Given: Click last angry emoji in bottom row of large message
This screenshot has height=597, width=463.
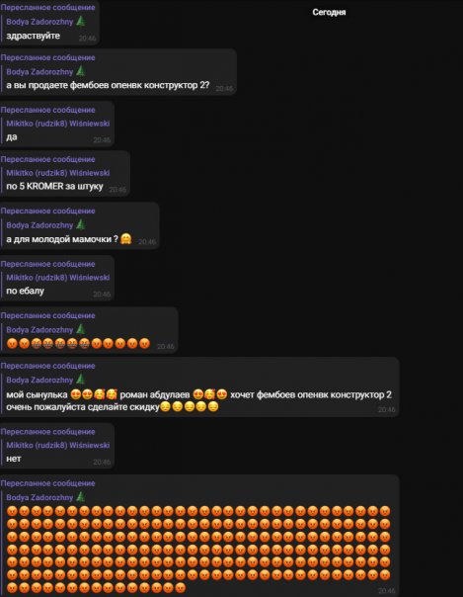Looking at the screenshot, I should pos(180,587).
